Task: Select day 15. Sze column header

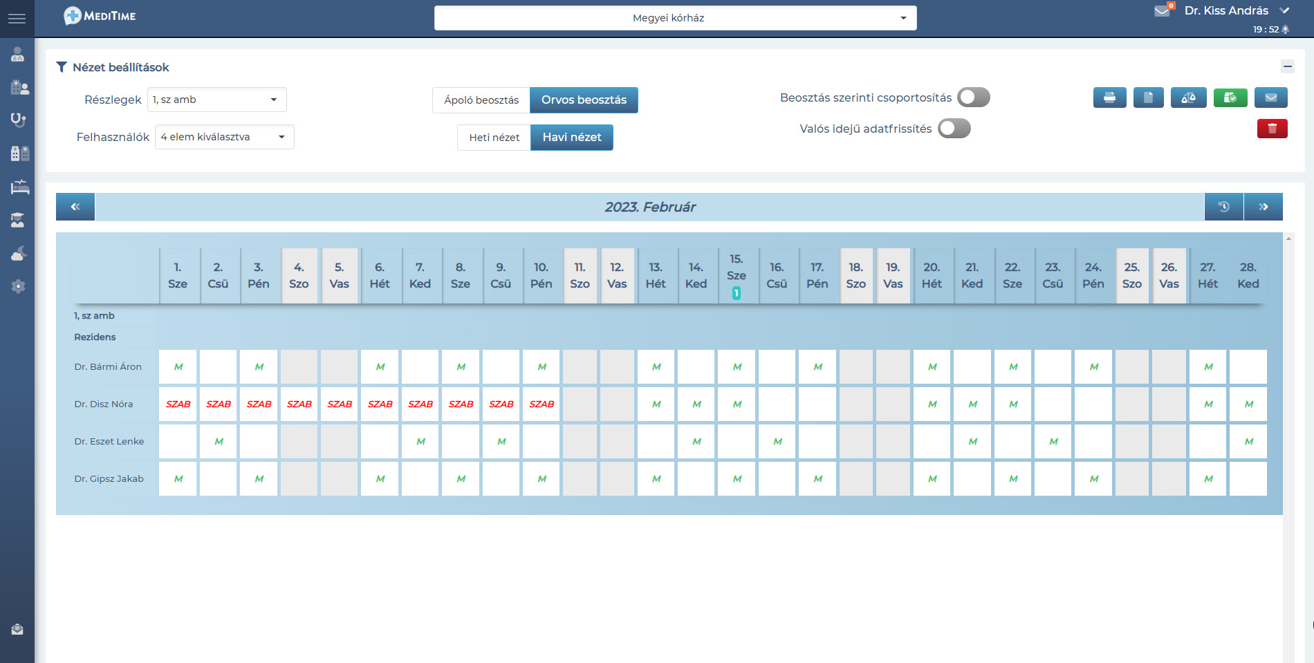Action: tap(737, 276)
